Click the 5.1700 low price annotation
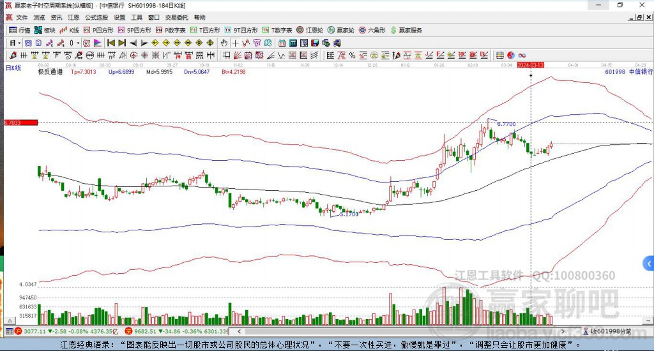654x351 pixels. point(349,214)
